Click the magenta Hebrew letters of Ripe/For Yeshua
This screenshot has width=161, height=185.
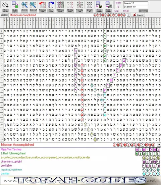click(x=148, y=149)
